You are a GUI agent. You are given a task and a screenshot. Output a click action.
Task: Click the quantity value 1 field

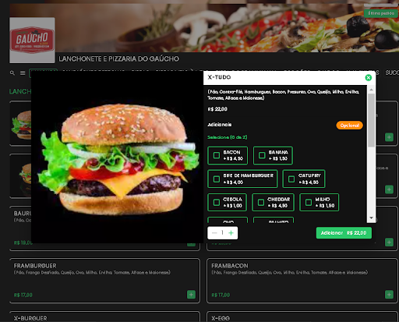222,232
